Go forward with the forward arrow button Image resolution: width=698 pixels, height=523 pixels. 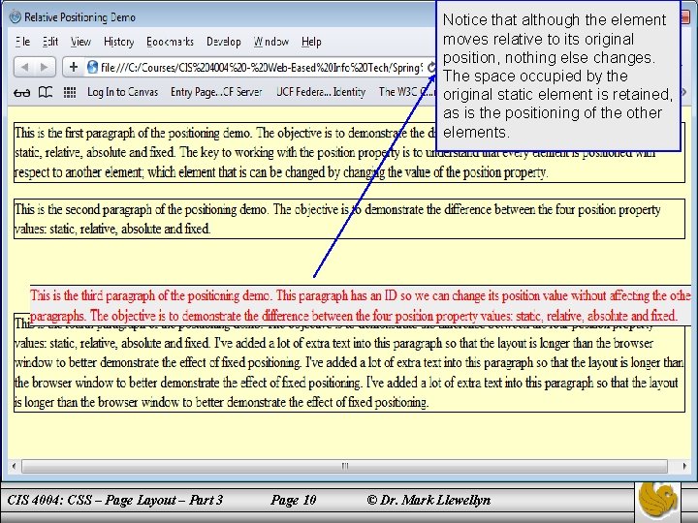tap(45, 67)
